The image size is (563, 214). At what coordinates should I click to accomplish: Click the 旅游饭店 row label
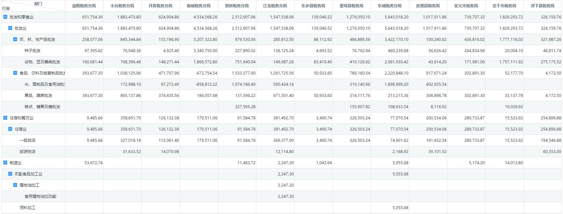coord(27,152)
